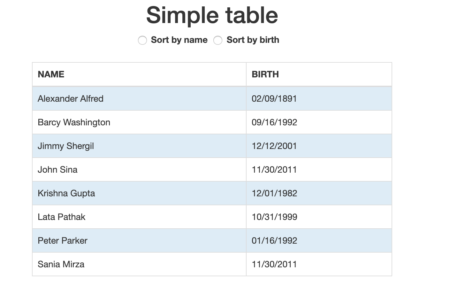Screen dimensions: 458x298
Task: Click the birth date 12/12/2001
Action: coord(274,146)
